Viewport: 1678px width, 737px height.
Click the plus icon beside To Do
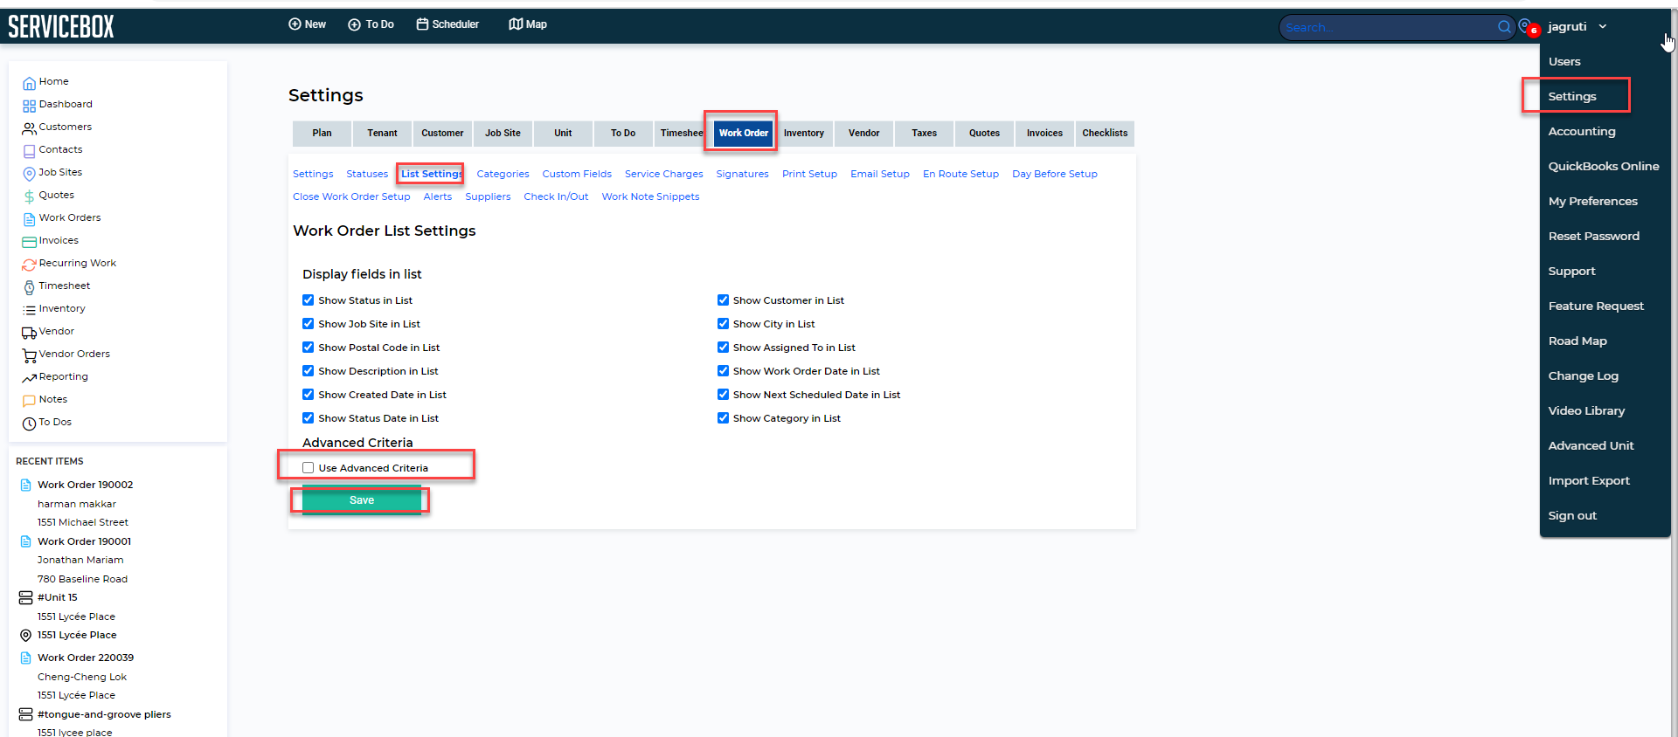(354, 24)
